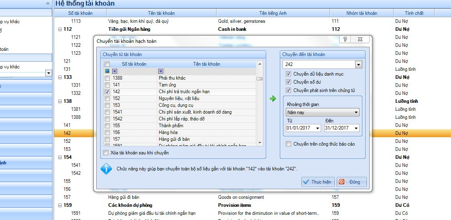Select the Hàng hóa row in dialog list

point(180,132)
